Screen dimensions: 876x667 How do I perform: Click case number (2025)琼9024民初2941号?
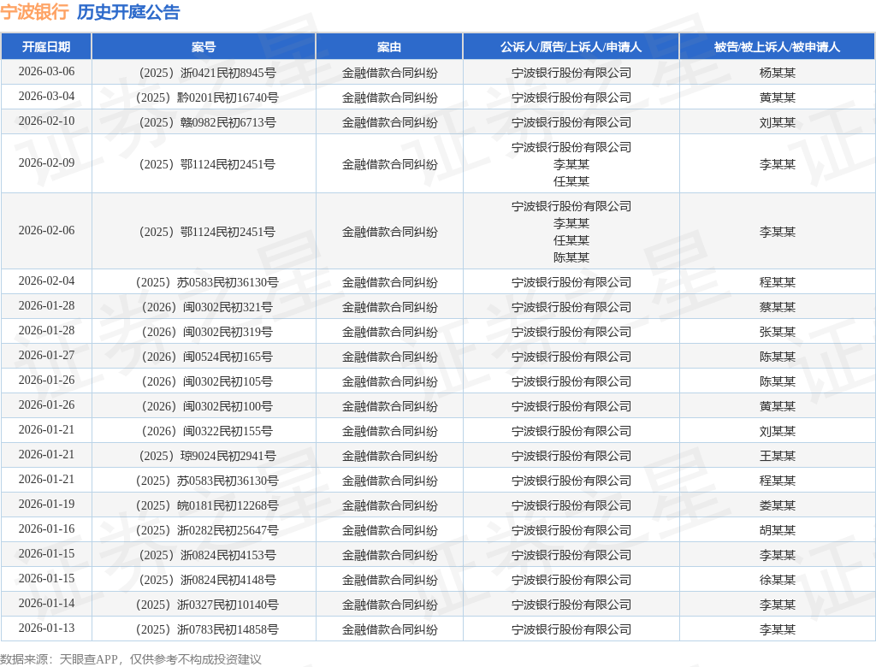pos(207,456)
